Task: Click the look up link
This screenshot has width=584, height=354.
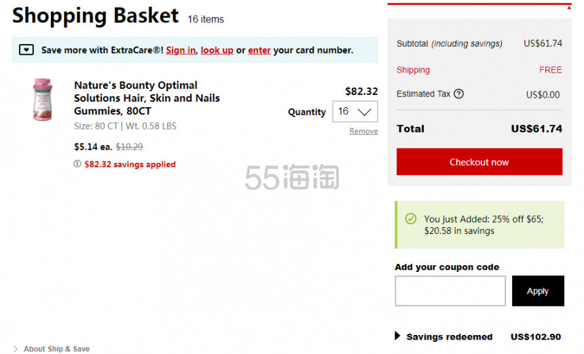Action: (217, 50)
